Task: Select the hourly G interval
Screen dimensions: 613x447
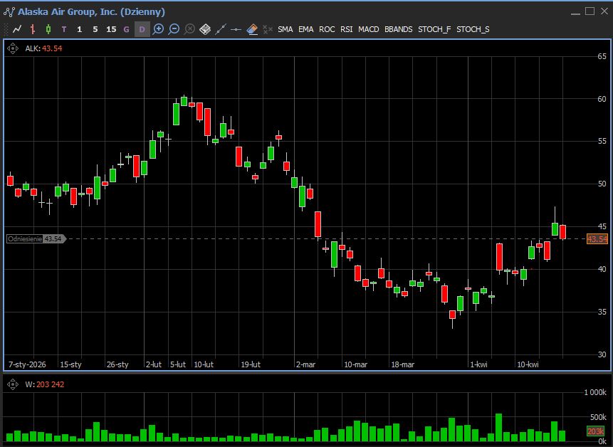Action: (126, 29)
